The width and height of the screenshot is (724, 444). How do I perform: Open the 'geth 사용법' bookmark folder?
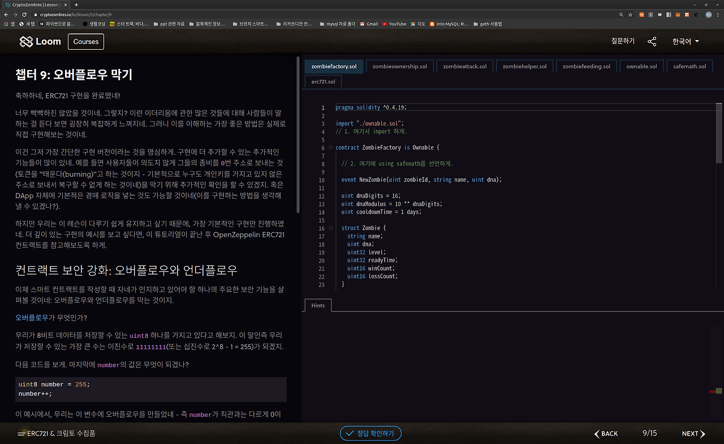488,24
